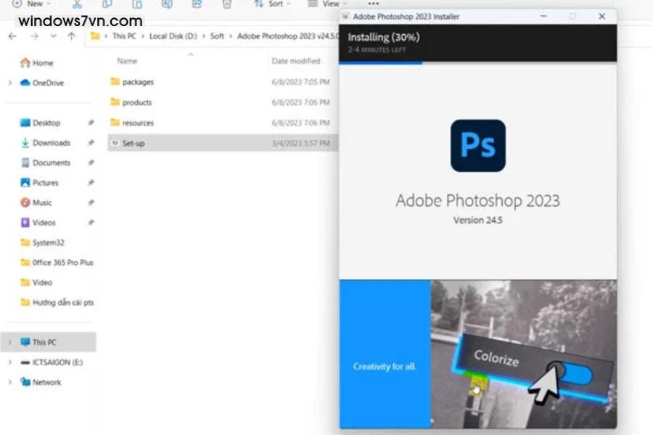This screenshot has width=653, height=435.
Task: Click the Cut (scissors) icon in the toolbar
Action: [x=78, y=5]
